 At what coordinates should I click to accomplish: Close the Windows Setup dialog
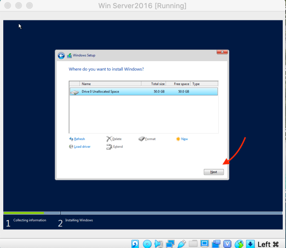click(222, 52)
